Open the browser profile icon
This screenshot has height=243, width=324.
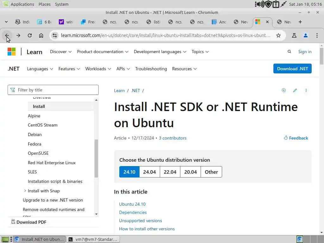[x=306, y=35]
